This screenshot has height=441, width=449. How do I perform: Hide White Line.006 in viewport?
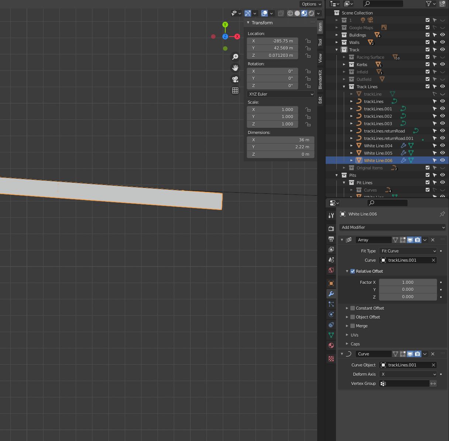(442, 161)
